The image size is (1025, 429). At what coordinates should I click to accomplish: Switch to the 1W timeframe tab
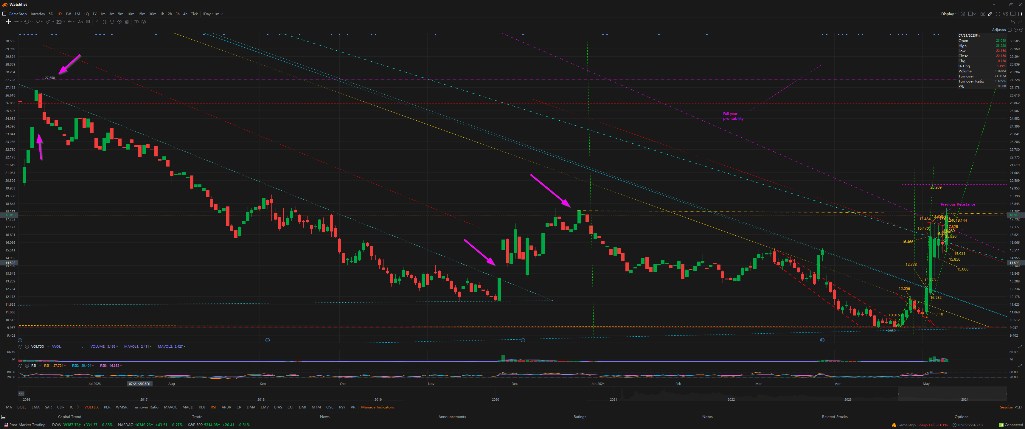pyautogui.click(x=68, y=14)
